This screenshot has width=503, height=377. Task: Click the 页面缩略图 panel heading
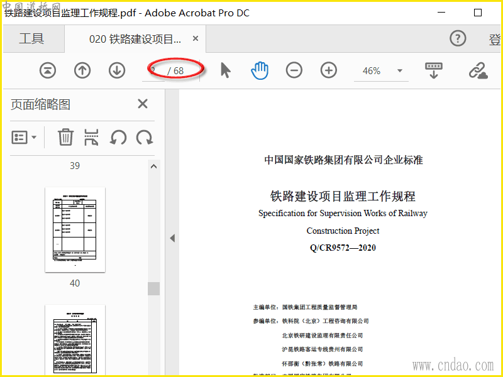(x=40, y=104)
